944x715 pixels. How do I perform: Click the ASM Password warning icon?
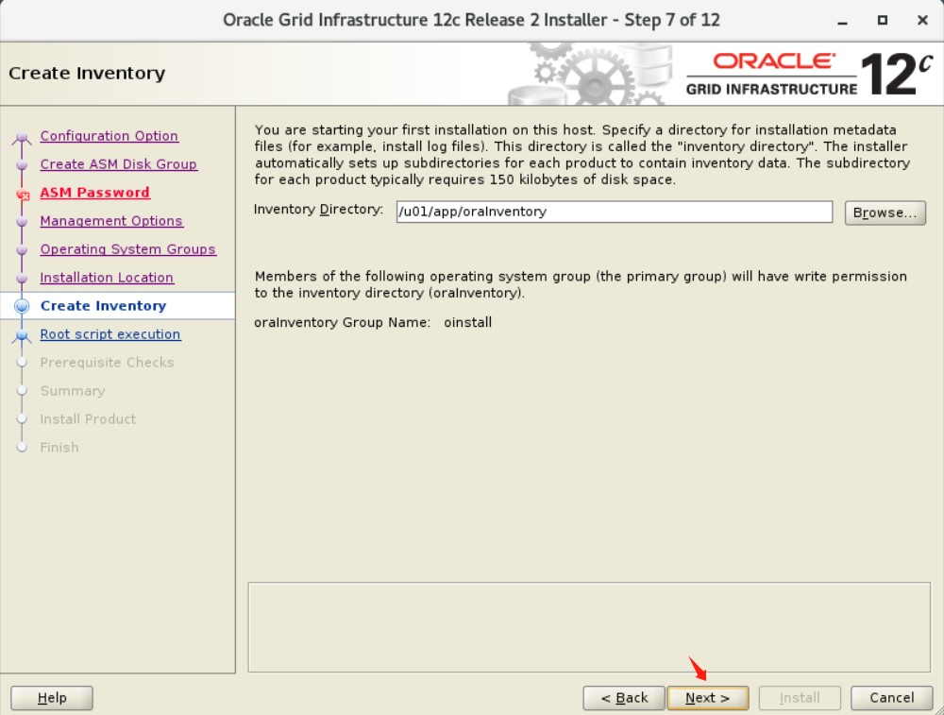(24, 193)
